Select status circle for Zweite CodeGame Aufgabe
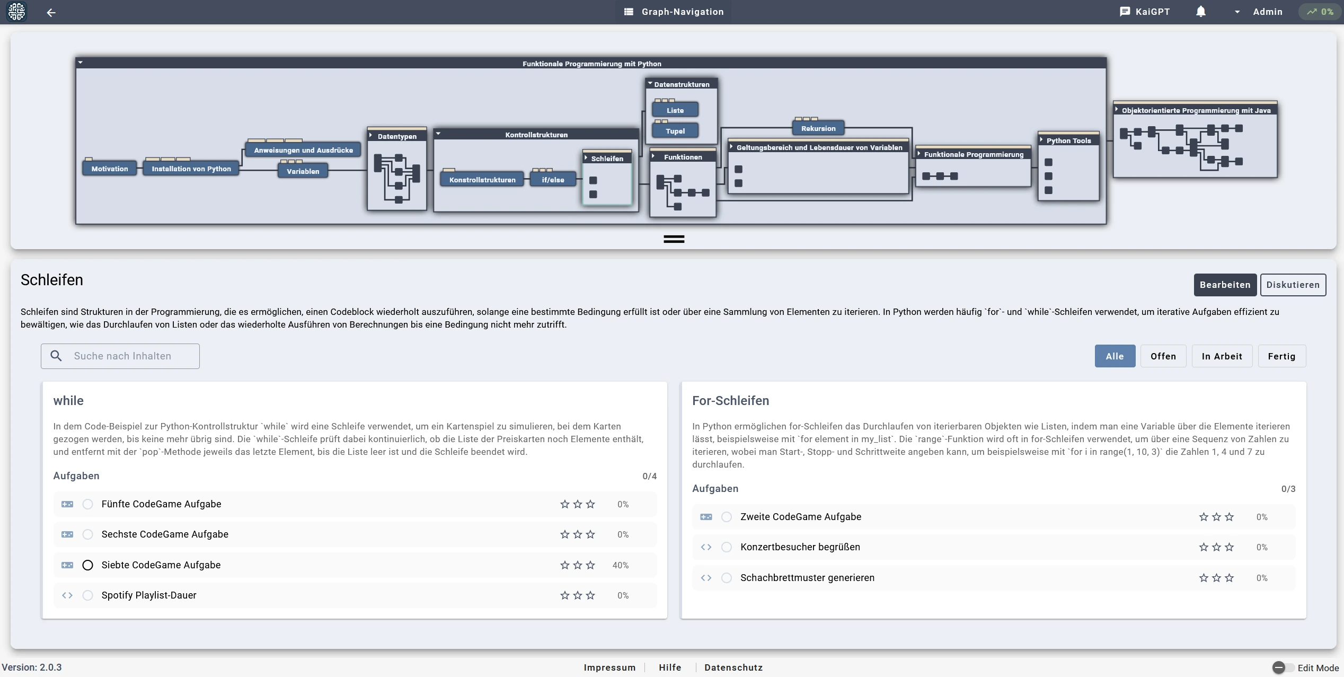 pyautogui.click(x=727, y=517)
